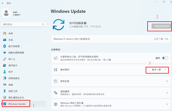
Task: Click the user account avatar
Action: 6,13
